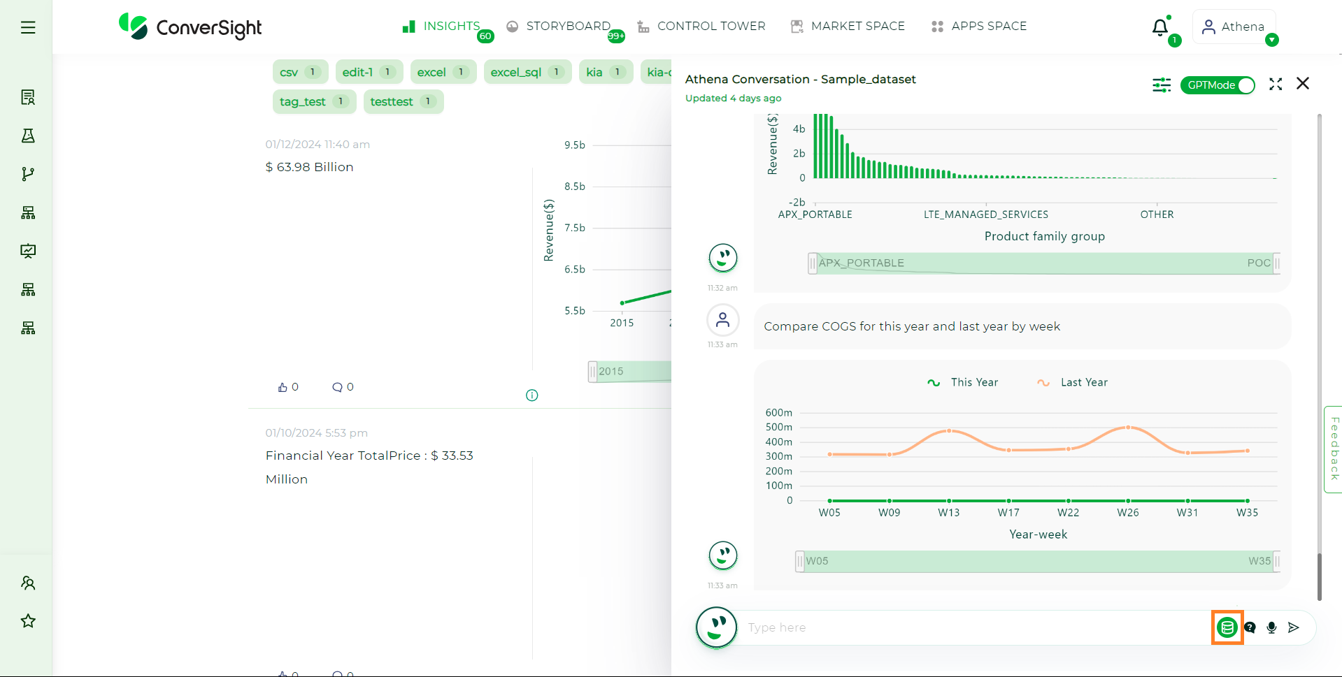The image size is (1342, 677).
Task: Click the microphone icon to dictate a question
Action: pos(1271,627)
